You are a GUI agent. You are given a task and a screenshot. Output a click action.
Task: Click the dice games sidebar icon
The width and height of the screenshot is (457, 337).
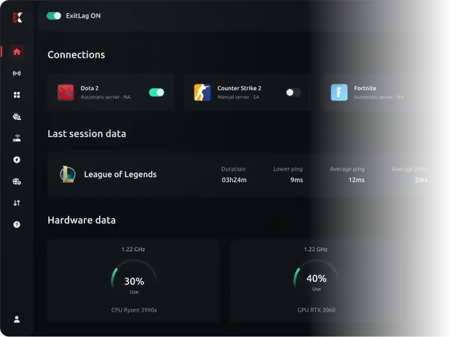click(x=17, y=116)
